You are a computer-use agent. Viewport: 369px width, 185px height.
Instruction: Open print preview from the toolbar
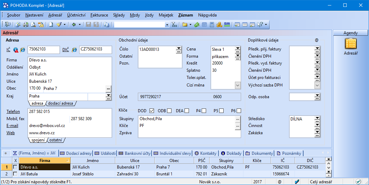(33, 25)
